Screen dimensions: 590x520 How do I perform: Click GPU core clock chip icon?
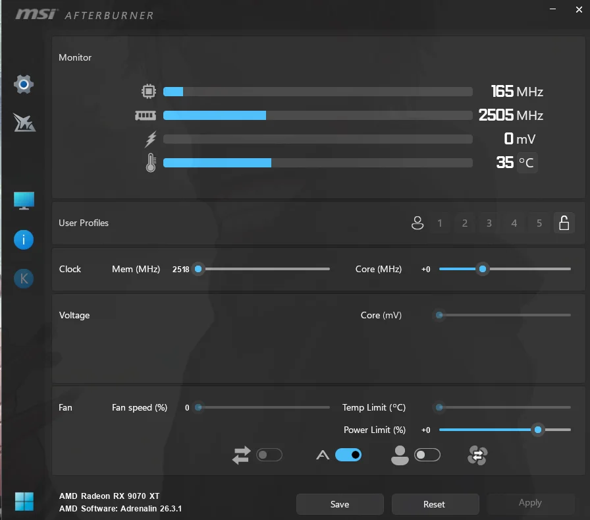tap(149, 91)
